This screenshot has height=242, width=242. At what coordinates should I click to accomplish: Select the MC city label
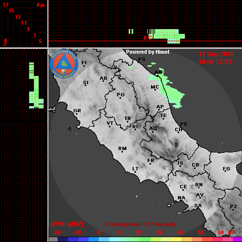[155, 87]
